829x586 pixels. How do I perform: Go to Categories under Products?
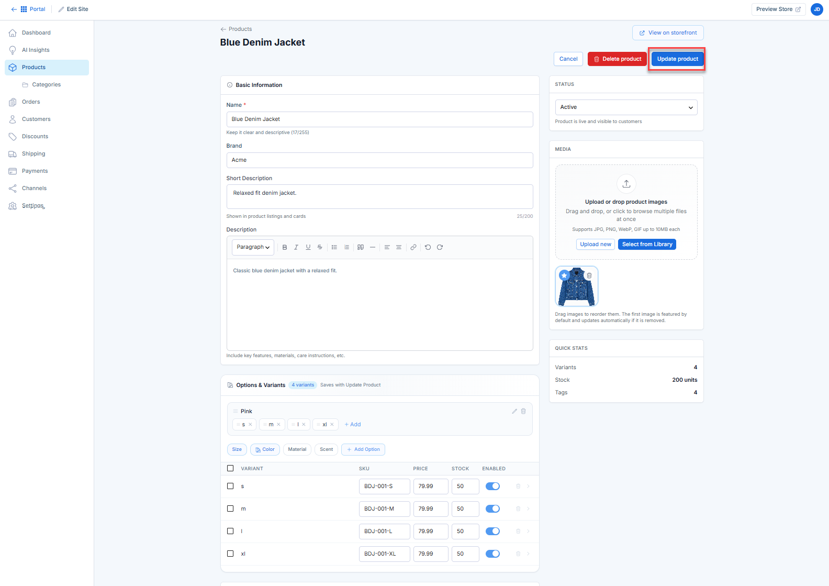coord(47,85)
